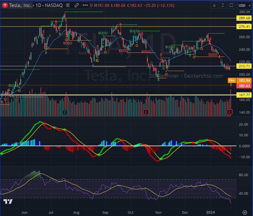Click the 1D interval label in legend

[38, 5]
